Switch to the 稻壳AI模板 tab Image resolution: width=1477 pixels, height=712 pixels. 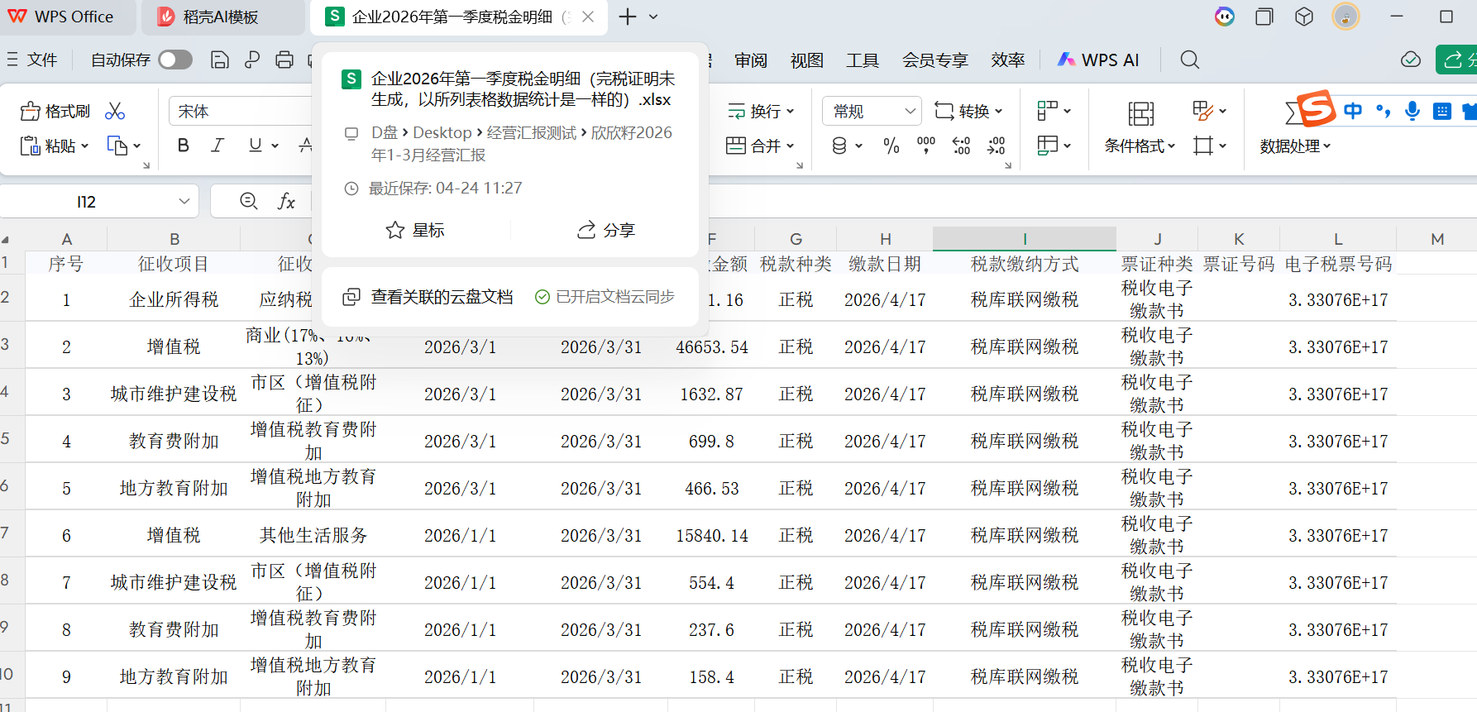tap(222, 17)
